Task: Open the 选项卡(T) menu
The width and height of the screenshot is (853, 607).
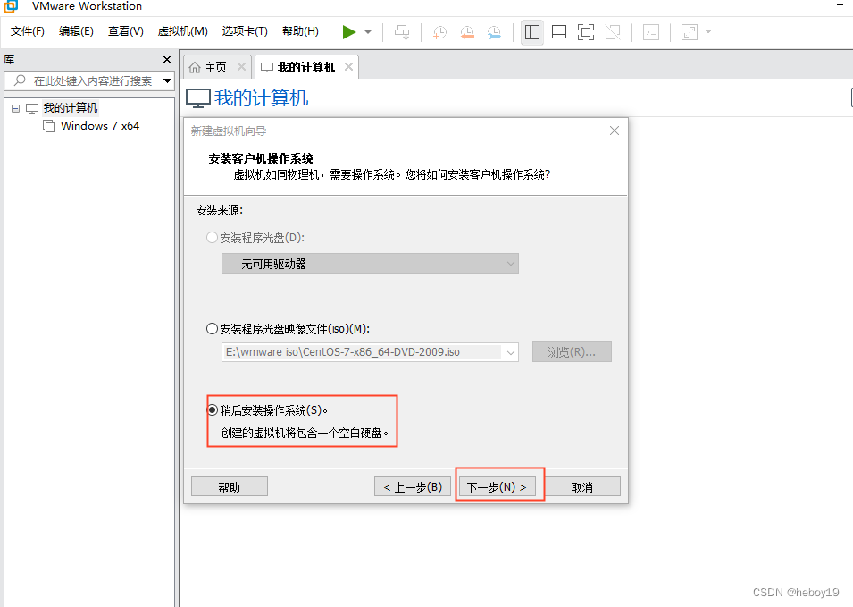Action: tap(245, 31)
